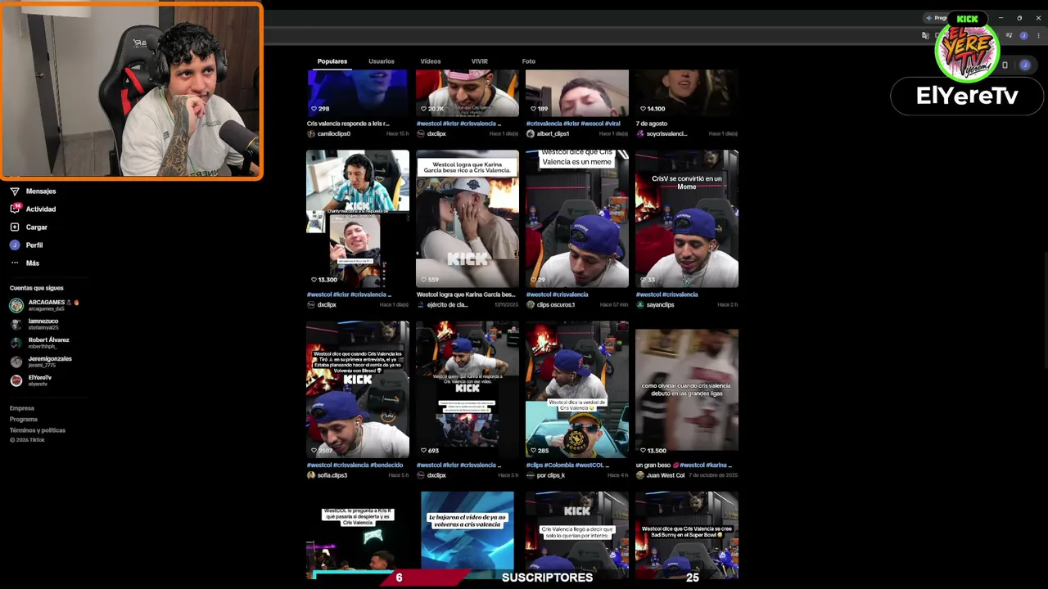Click the Robert Álvarez account avatar
1048x589 pixels.
[16, 343]
